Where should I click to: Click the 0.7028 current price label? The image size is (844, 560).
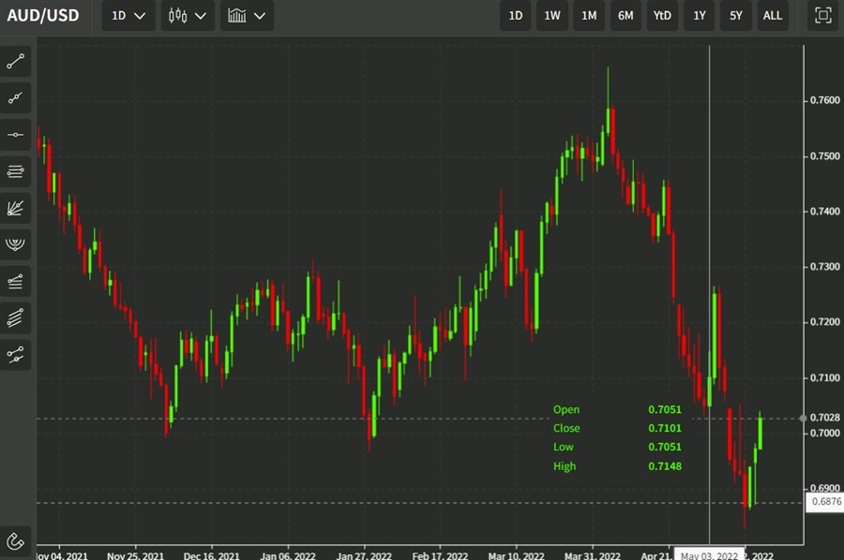pyautogui.click(x=824, y=418)
